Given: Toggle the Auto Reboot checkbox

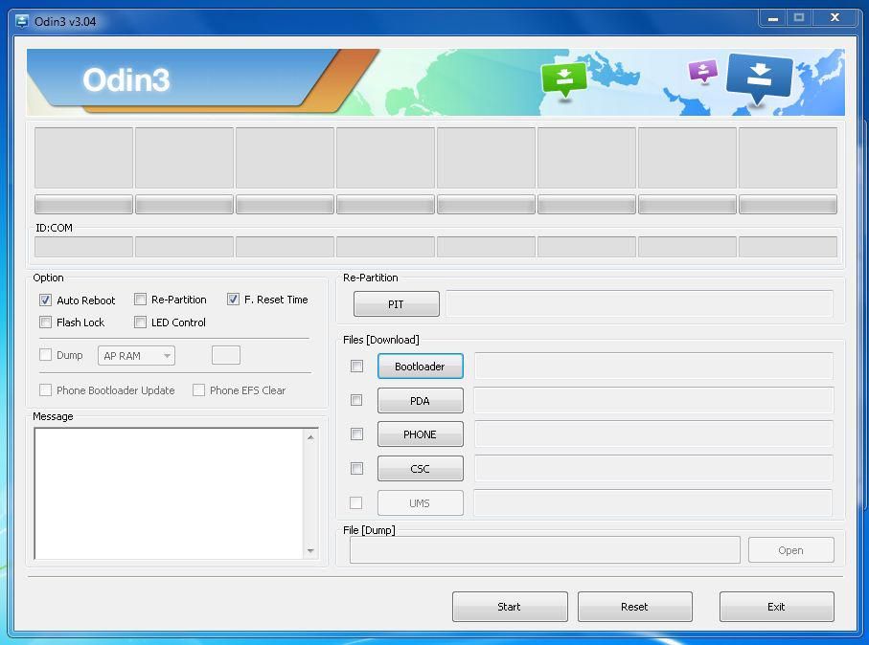Looking at the screenshot, I should (x=45, y=300).
